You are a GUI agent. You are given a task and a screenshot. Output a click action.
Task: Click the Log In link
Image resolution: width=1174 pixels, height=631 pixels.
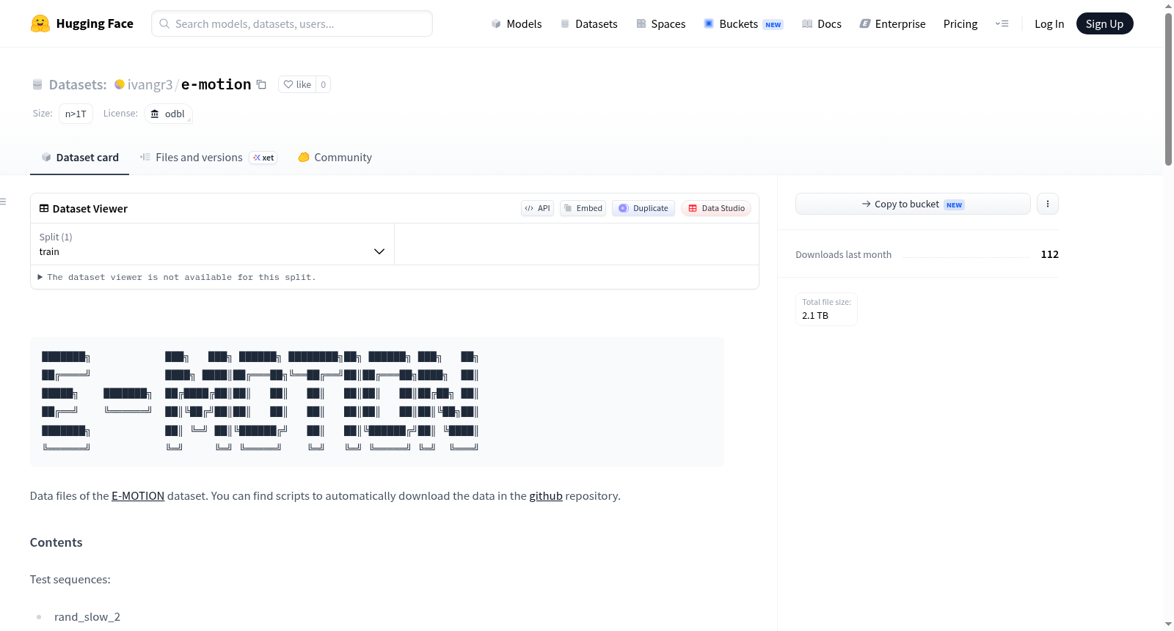pos(1049,23)
